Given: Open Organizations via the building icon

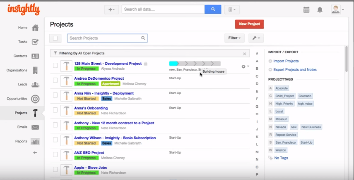Looking at the screenshot, I should (35, 70).
